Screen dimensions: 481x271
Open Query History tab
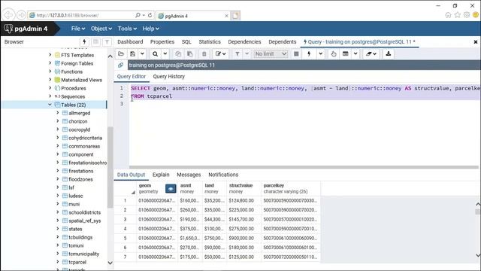pos(168,77)
